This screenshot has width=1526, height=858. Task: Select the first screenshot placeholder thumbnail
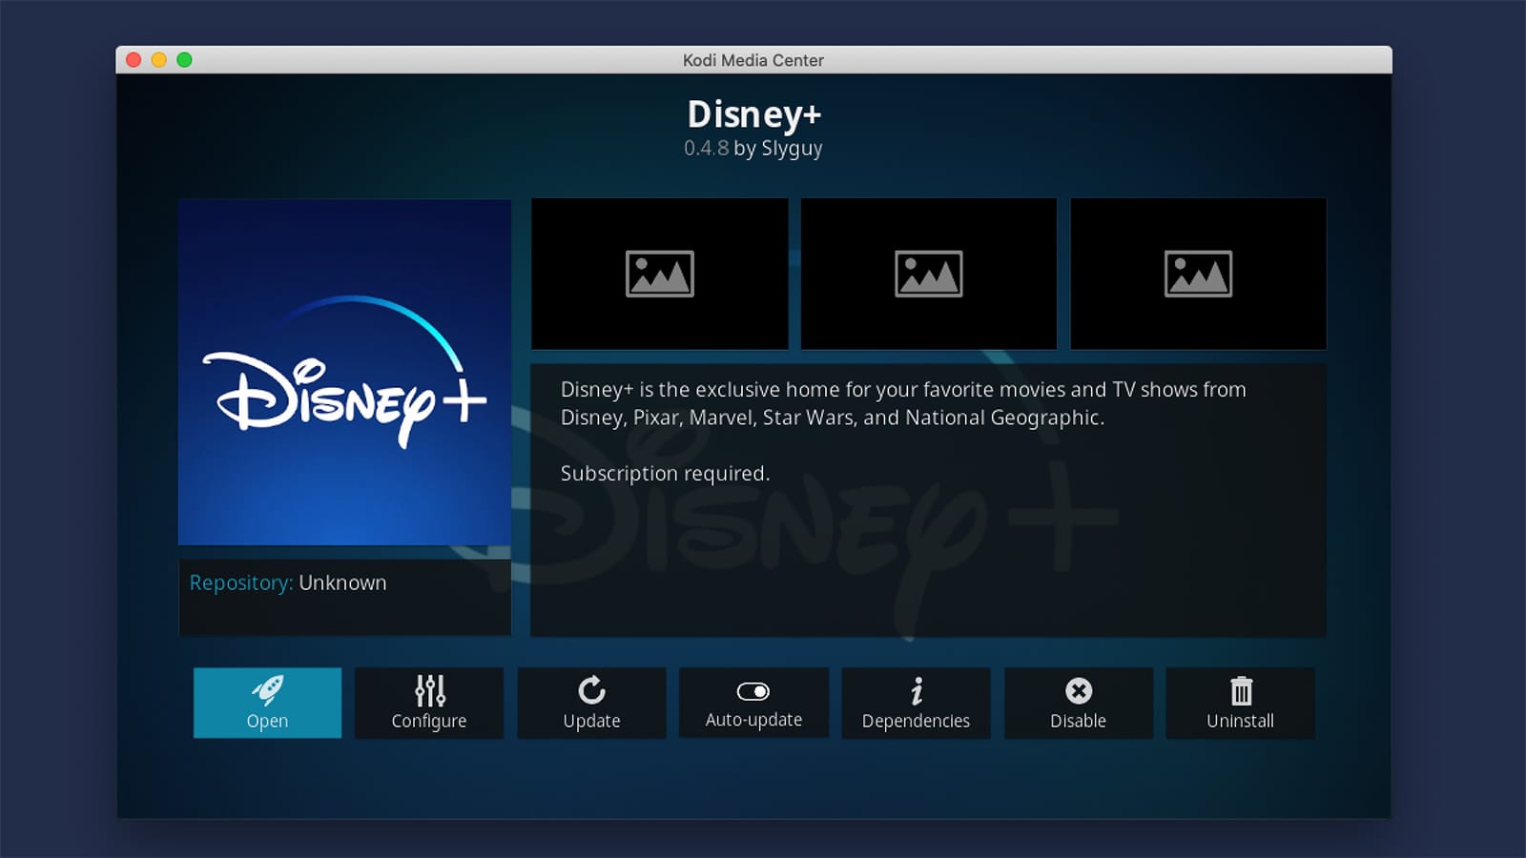[x=659, y=274]
